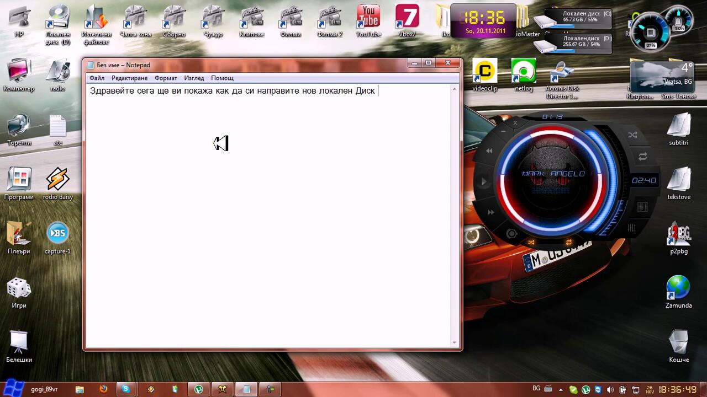Switch to Skype from the taskbar
The width and height of the screenshot is (707, 397).
point(126,389)
